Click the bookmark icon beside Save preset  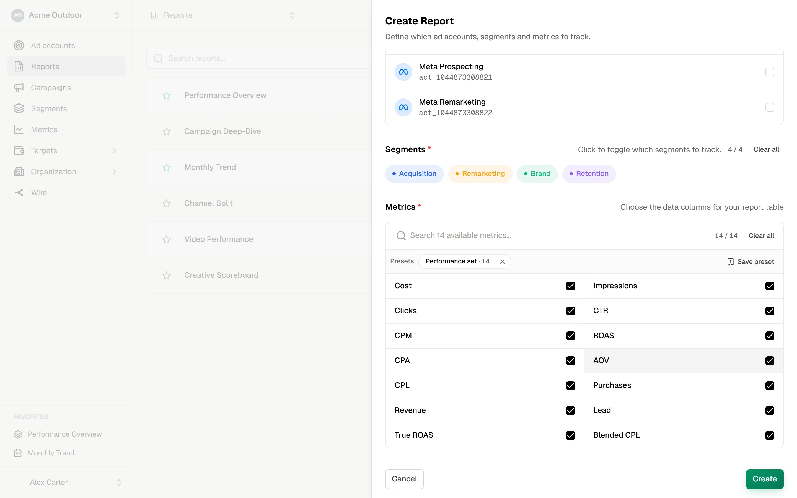(x=730, y=261)
